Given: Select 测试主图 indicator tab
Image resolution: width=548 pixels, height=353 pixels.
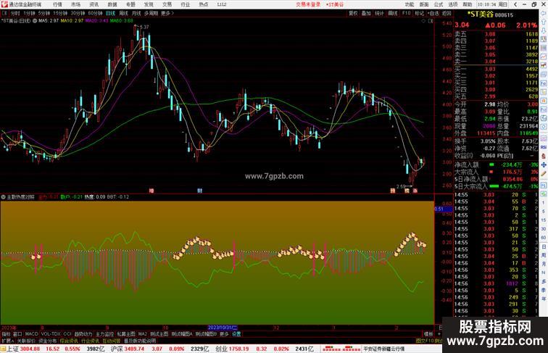Looking at the screenshot, I should click(x=159, y=334).
